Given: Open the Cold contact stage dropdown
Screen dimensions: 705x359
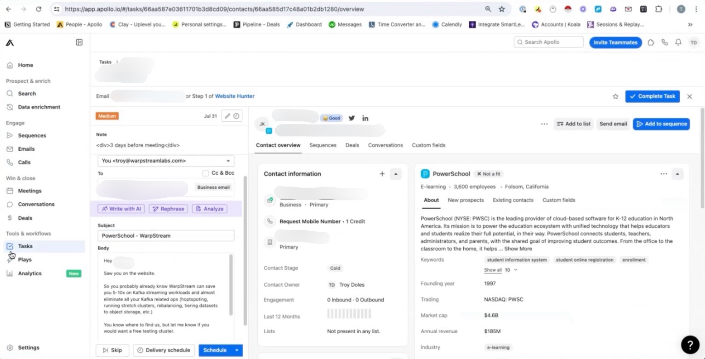Looking at the screenshot, I should [335, 268].
